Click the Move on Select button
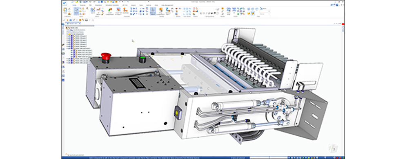The width and height of the screenshot is (405, 159). click(x=153, y=11)
